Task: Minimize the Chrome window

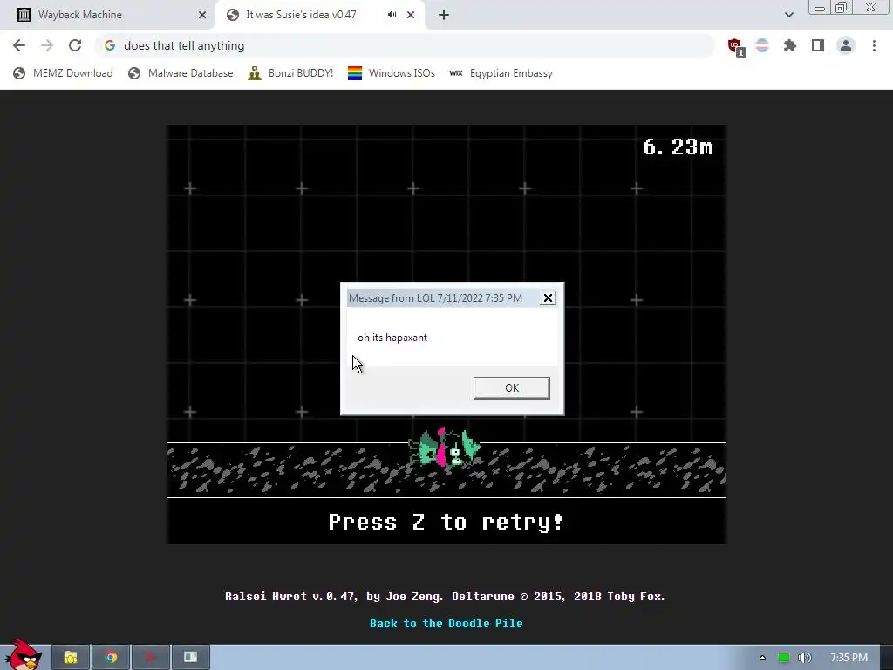Action: 820,8
